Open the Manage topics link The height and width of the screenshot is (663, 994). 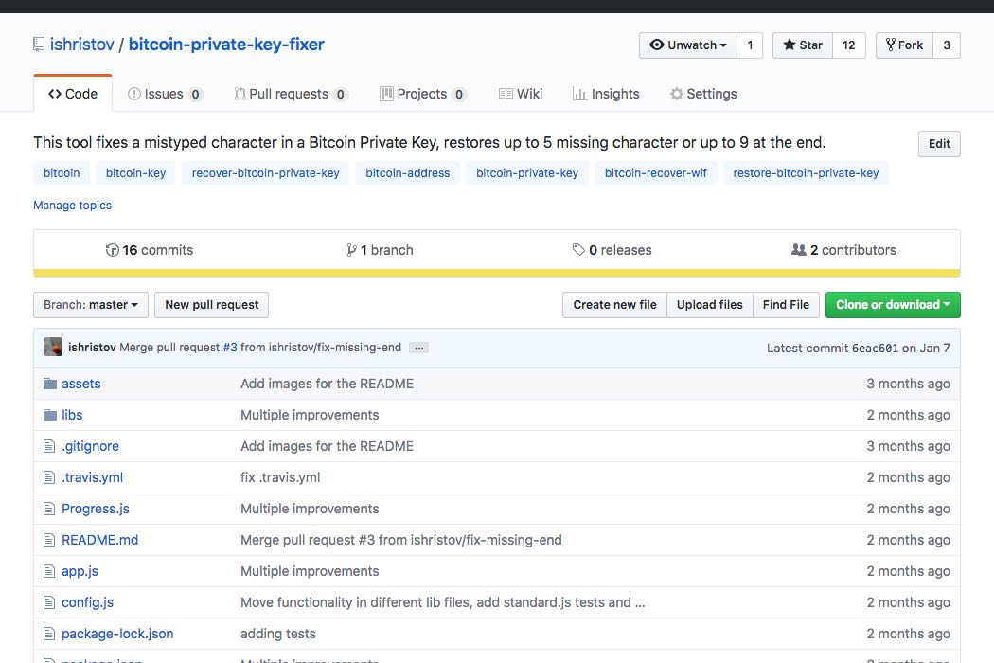[72, 205]
